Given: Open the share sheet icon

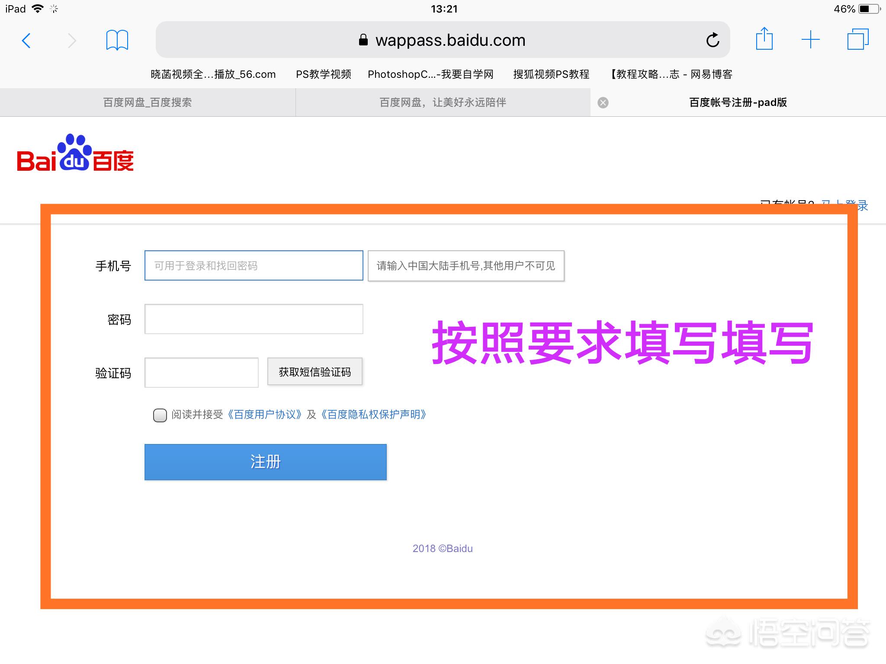Looking at the screenshot, I should coord(764,38).
